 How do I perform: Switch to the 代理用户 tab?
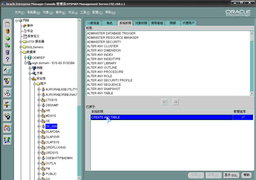click(188, 23)
